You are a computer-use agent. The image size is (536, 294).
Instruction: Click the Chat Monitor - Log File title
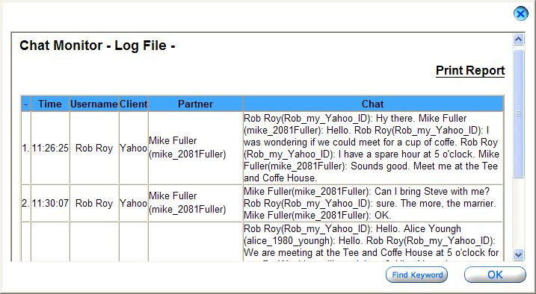coord(97,46)
